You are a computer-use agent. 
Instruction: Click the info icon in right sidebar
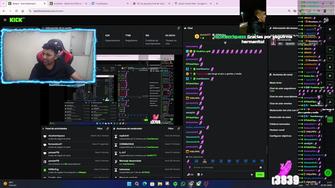pos(330,29)
